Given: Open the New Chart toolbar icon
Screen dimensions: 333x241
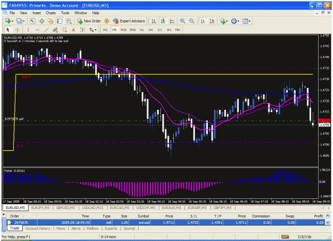Looking at the screenshot, I should tap(8, 21).
